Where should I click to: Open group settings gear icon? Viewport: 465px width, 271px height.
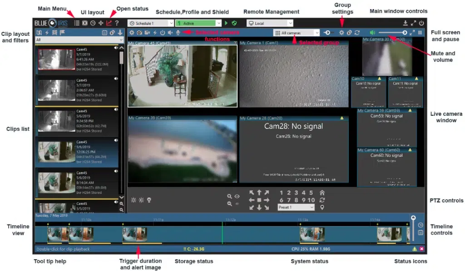pos(341,33)
